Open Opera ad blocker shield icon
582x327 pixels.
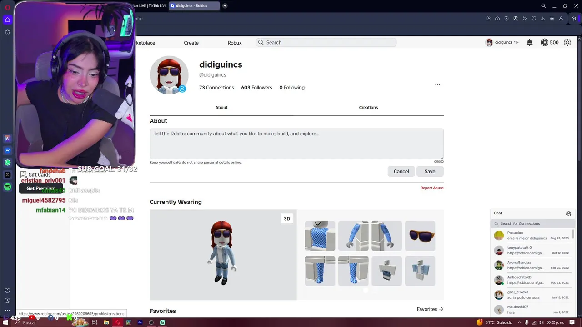pos(507,19)
